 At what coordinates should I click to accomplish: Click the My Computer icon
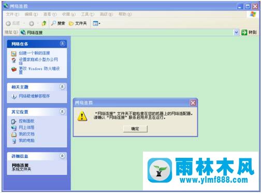click(x=14, y=141)
